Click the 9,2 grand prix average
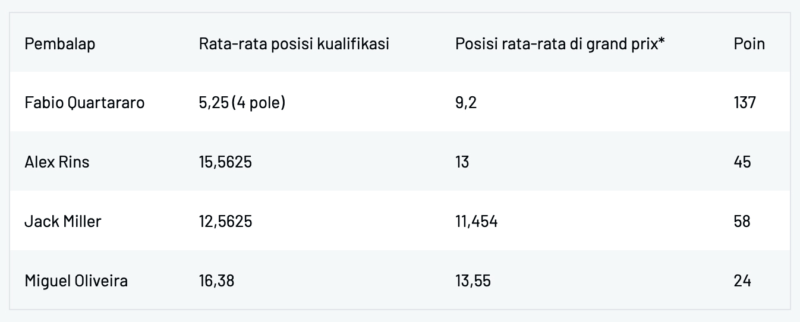Screen dimensions: 800x322 466,103
